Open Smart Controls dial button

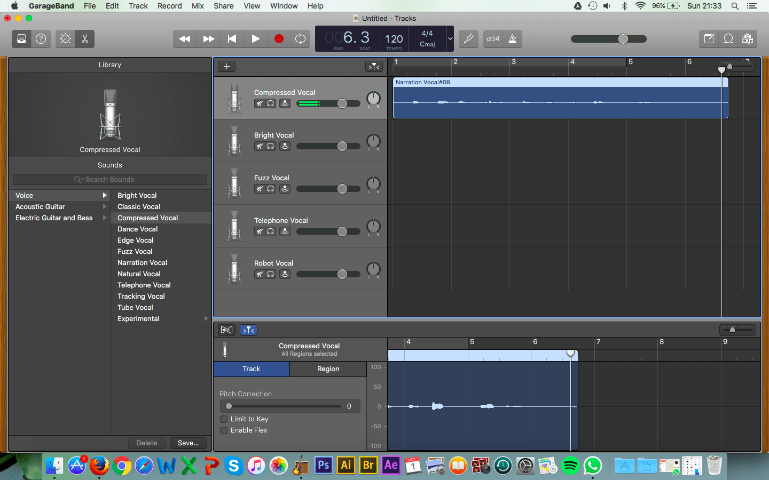click(65, 39)
